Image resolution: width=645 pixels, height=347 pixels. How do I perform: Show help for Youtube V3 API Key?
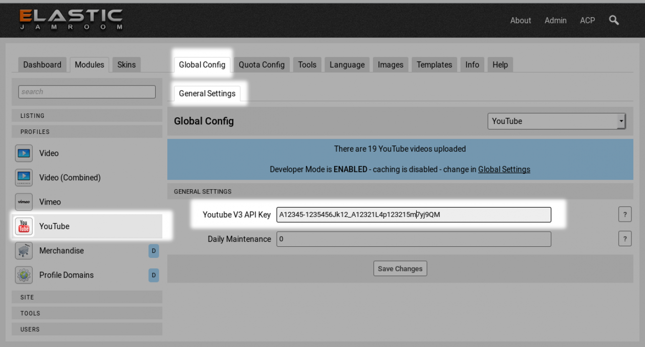pos(625,215)
